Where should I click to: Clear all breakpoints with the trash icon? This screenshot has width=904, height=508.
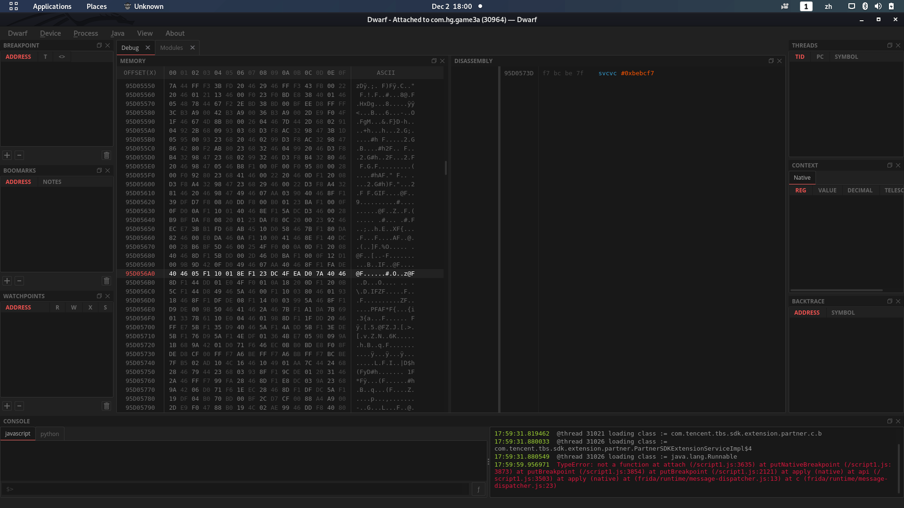(x=106, y=155)
